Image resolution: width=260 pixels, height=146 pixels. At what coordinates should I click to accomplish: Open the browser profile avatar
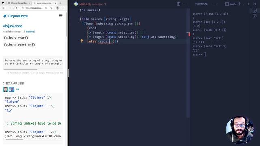point(58,8)
